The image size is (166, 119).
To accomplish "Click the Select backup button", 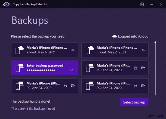I will 134,102.
